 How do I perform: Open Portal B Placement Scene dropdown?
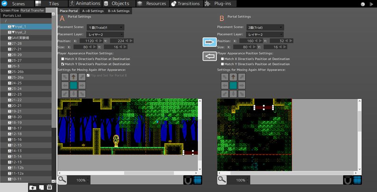coord(265,27)
